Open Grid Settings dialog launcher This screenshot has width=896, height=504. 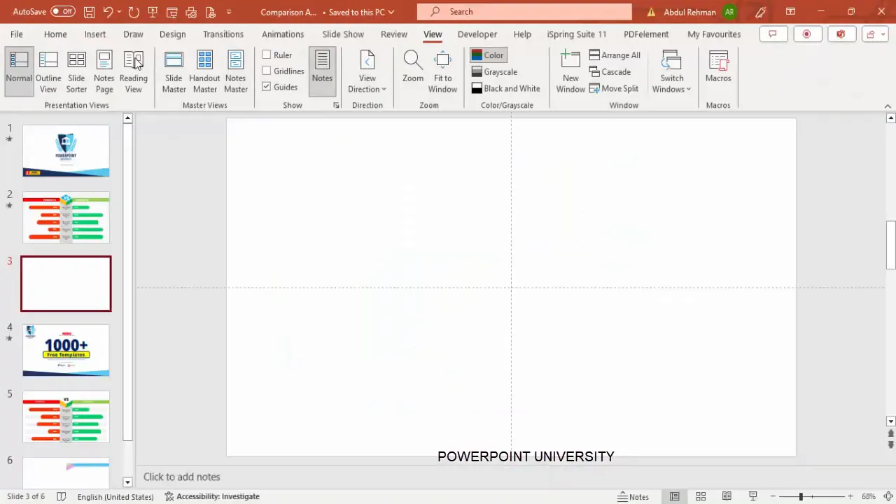point(336,106)
